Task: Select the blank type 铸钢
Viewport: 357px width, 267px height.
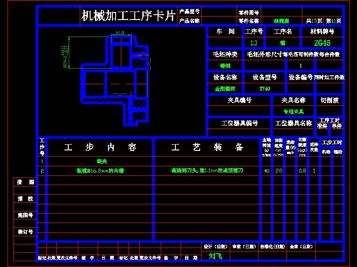Action: point(224,65)
